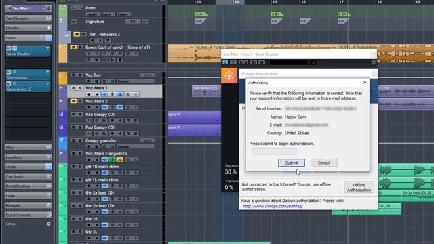Click record enable on Ref - Rehearse 2
The width and height of the screenshot is (434, 244).
[92, 41]
